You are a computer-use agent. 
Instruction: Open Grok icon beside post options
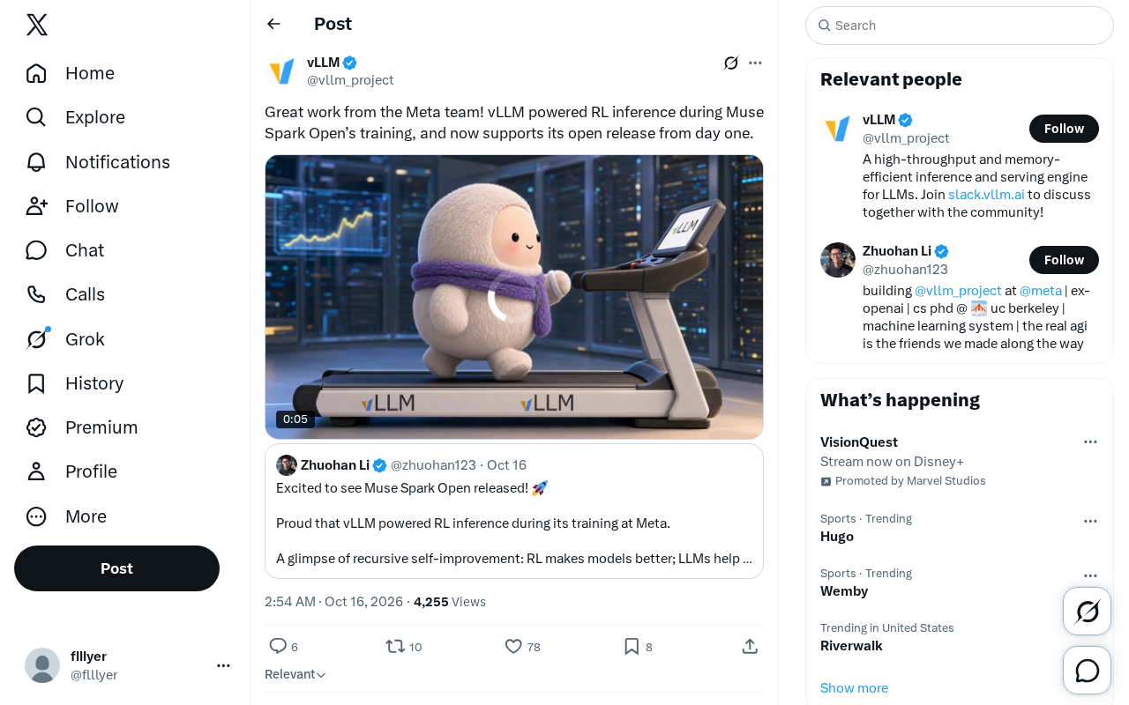tap(731, 63)
